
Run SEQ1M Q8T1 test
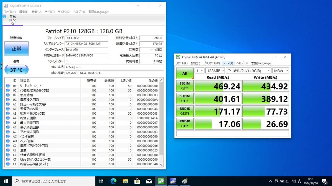(185, 86)
